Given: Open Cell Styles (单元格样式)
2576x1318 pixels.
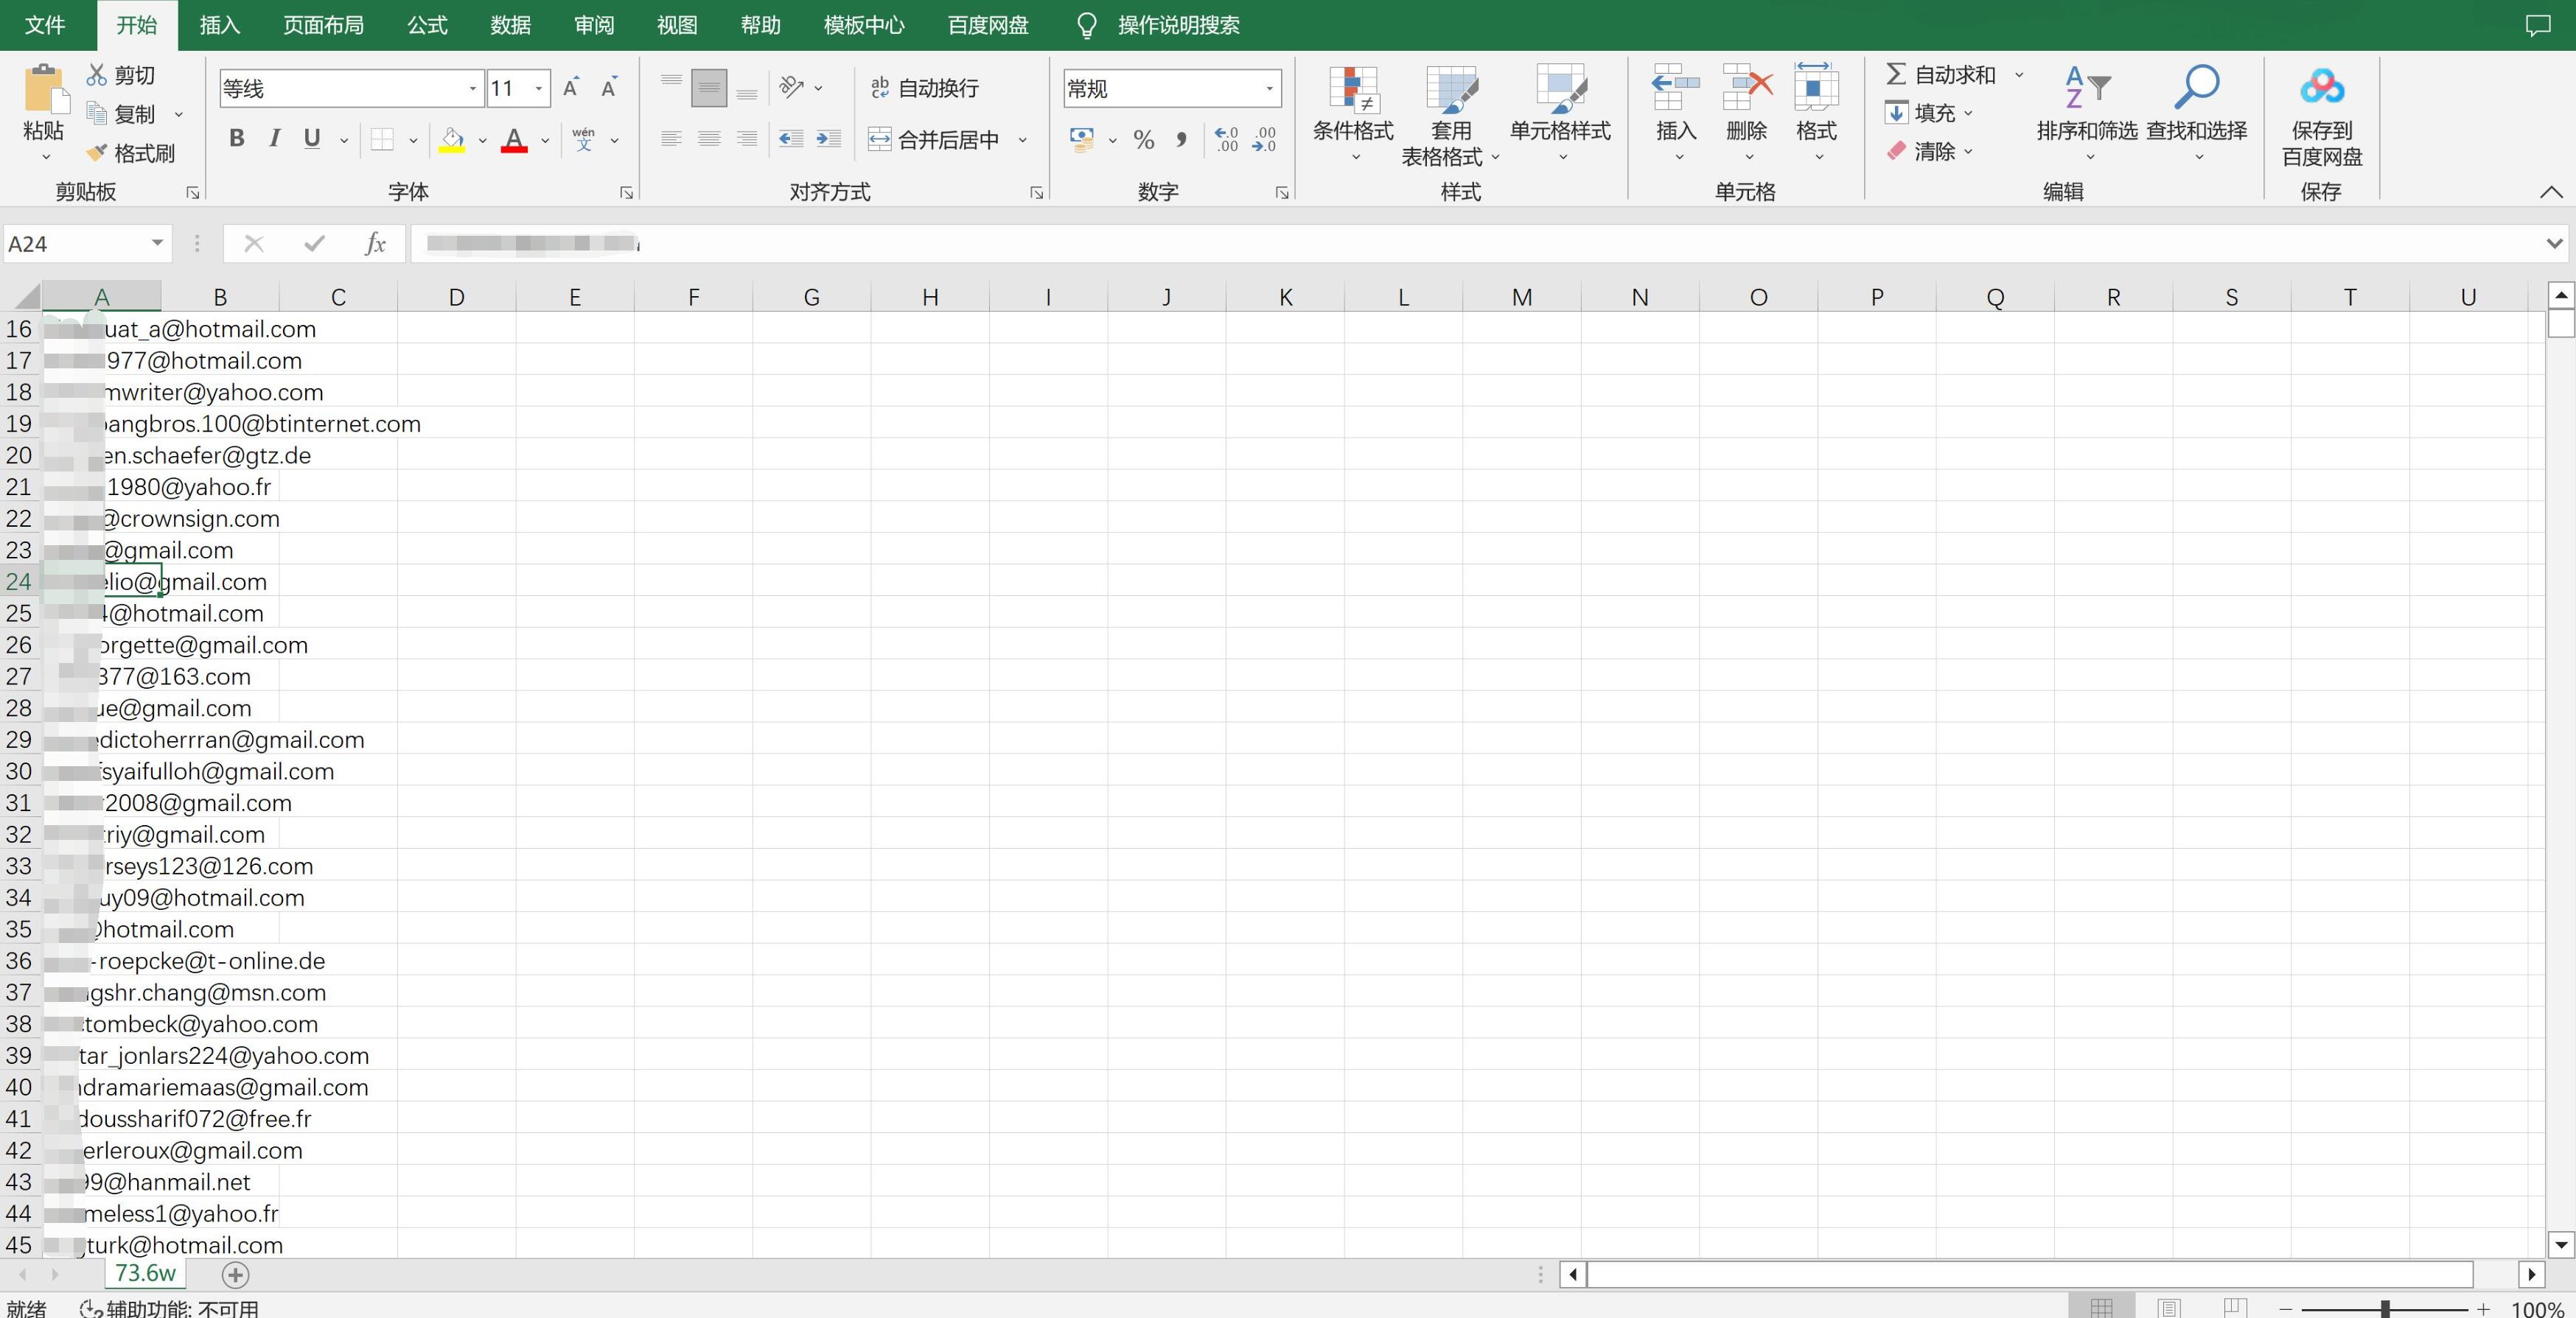Looking at the screenshot, I should 1560,115.
